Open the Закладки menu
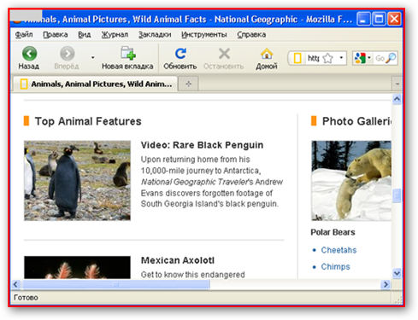Viewport: 418px width, 320px height. tap(155, 35)
